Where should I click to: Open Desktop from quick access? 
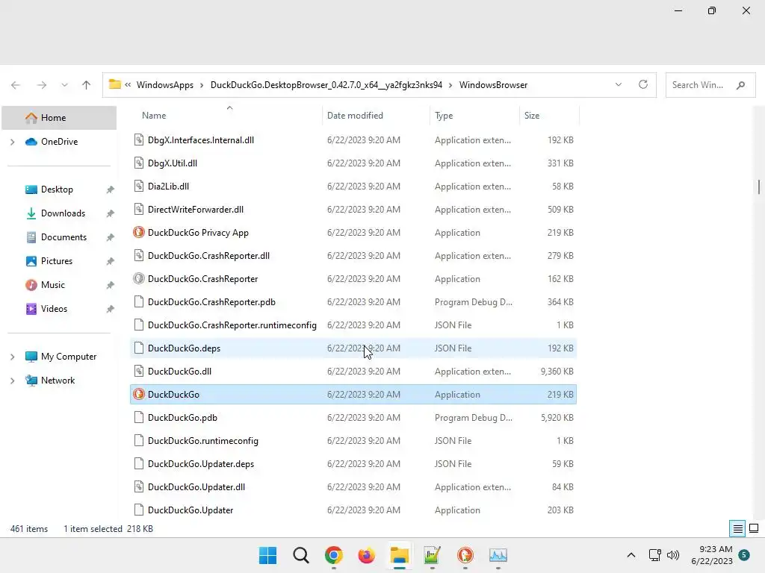[x=57, y=189]
